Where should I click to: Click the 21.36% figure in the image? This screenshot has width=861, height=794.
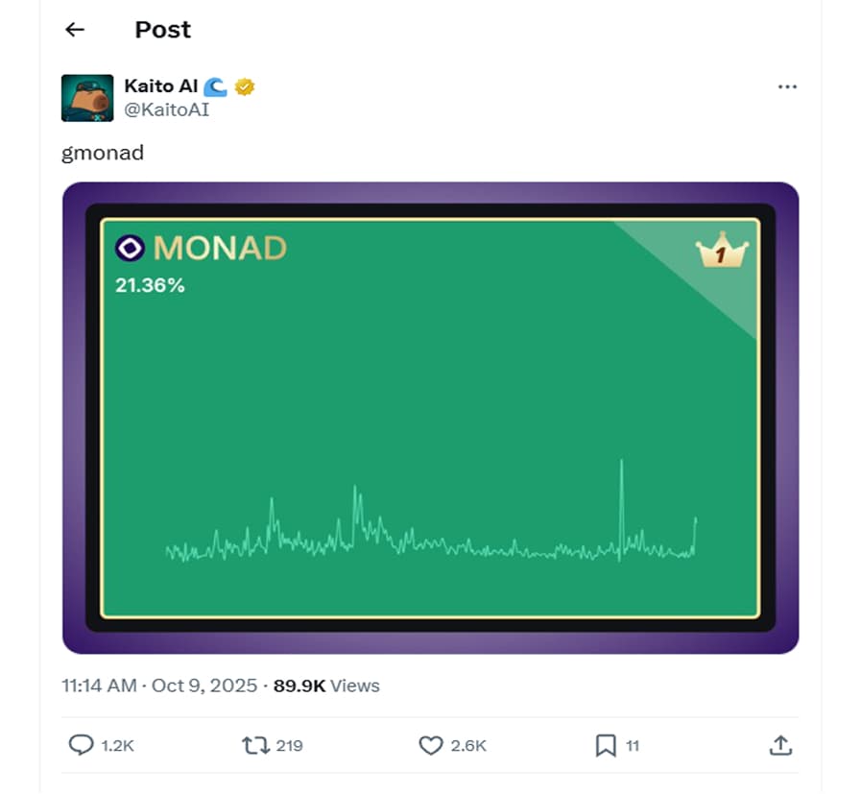[x=150, y=285]
